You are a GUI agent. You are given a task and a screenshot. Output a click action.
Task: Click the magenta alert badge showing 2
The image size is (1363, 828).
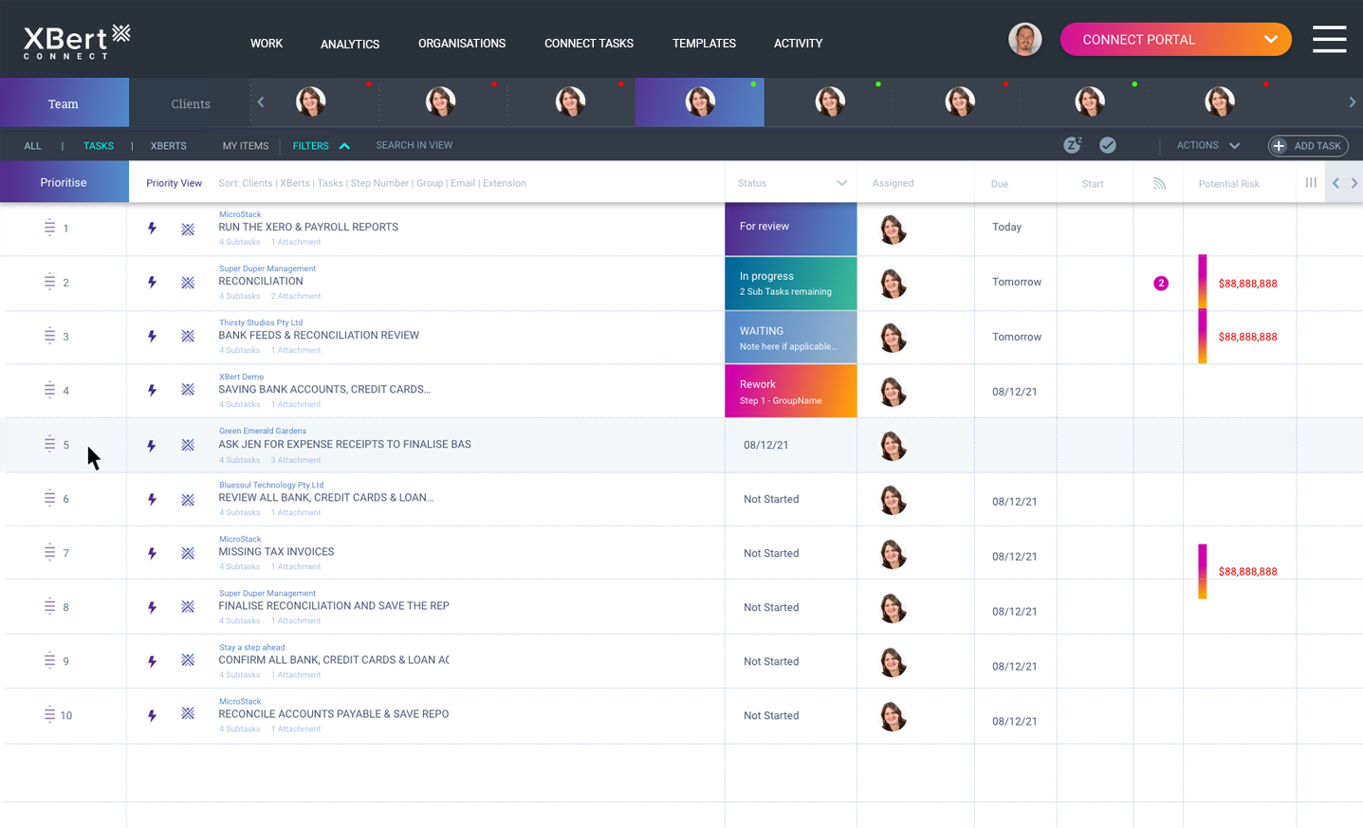pyautogui.click(x=1160, y=283)
